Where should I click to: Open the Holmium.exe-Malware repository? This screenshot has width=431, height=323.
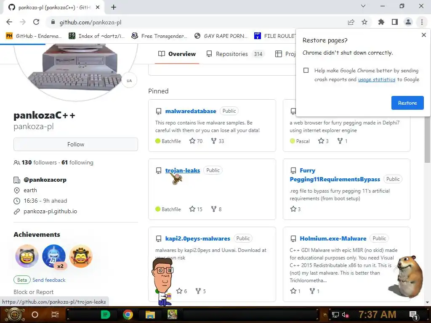pos(333,238)
